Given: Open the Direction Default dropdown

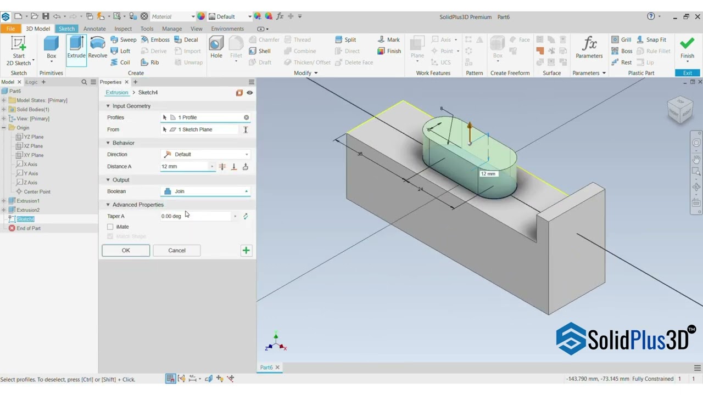Looking at the screenshot, I should (205, 155).
